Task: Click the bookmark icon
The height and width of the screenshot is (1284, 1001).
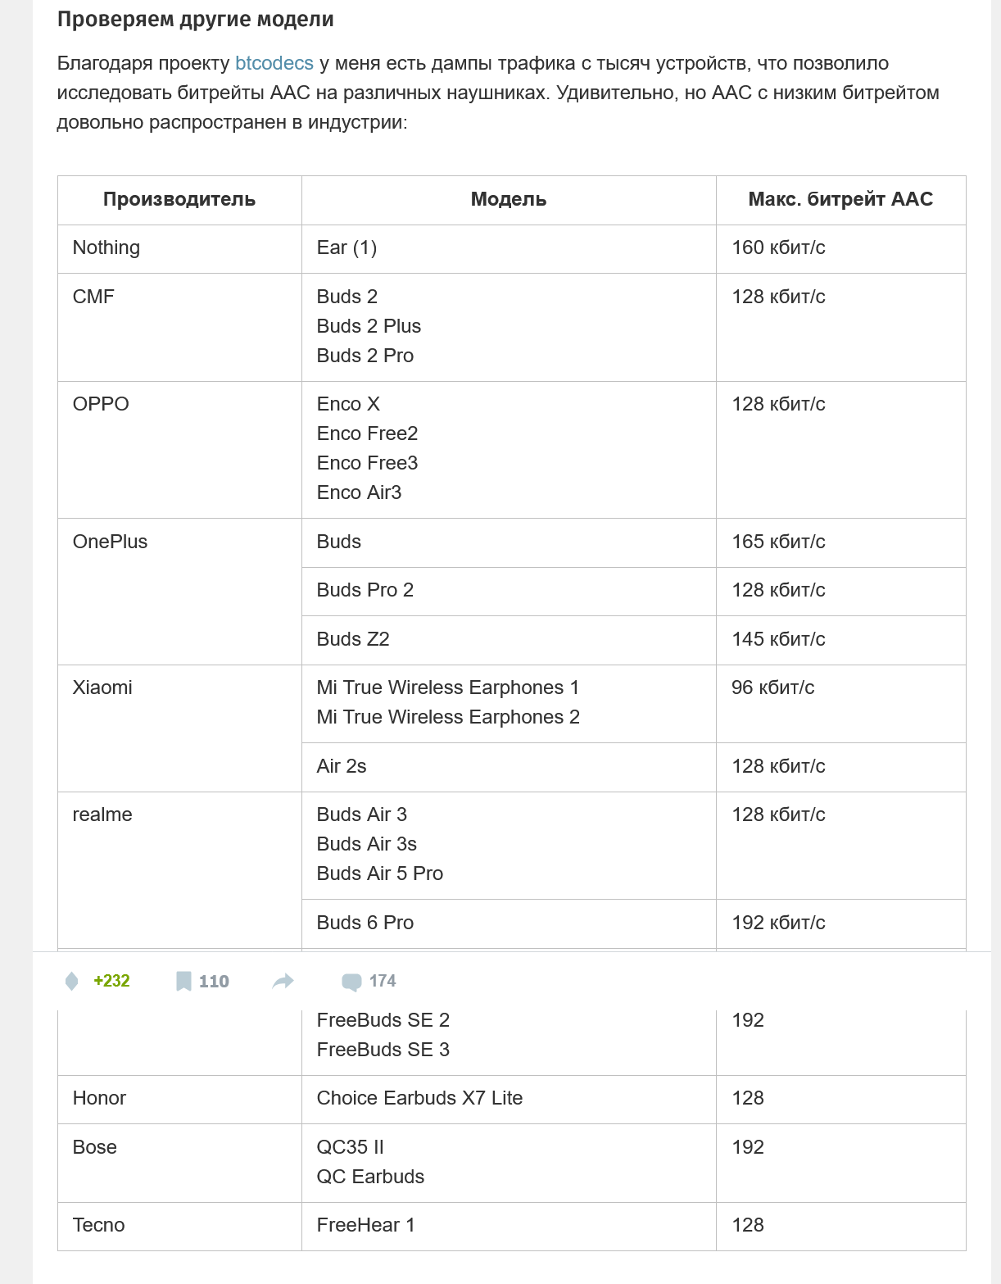Action: 183,981
